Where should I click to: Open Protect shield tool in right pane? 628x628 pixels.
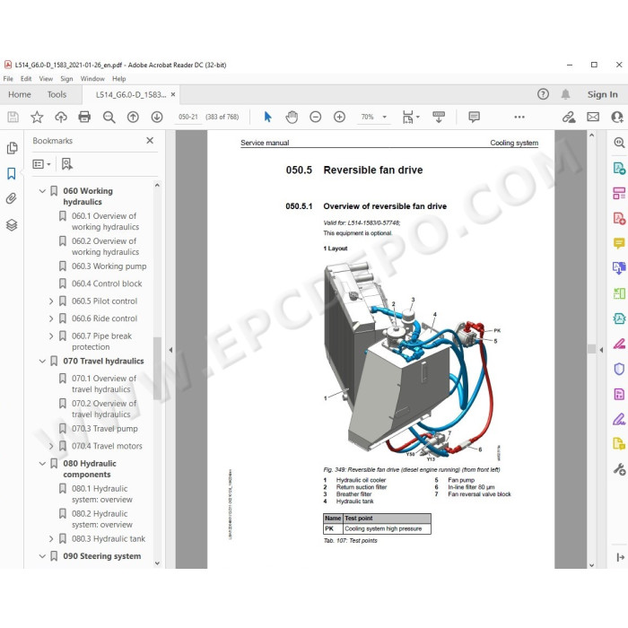(619, 369)
